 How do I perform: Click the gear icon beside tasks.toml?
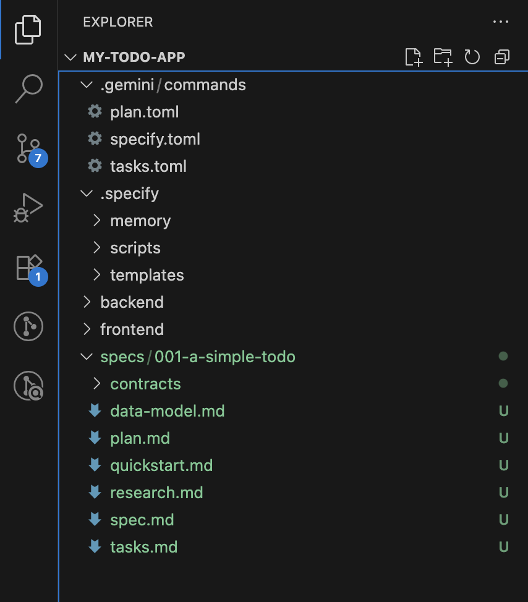click(x=95, y=166)
